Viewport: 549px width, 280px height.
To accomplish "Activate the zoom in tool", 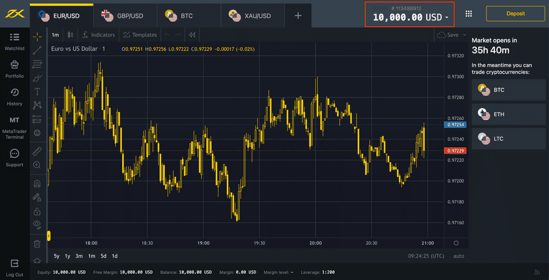I will (37, 165).
